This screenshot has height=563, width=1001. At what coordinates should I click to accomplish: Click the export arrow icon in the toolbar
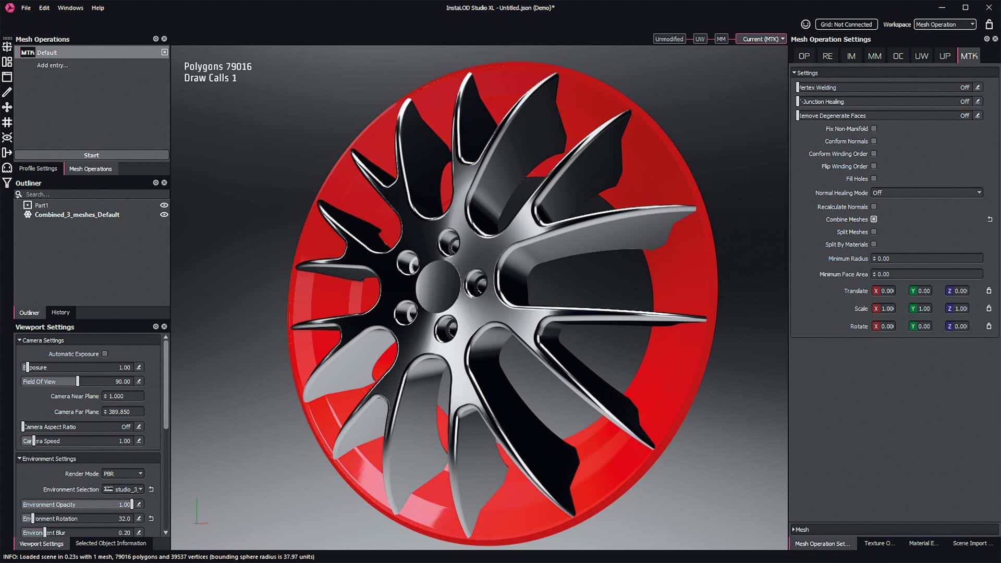tap(7, 153)
